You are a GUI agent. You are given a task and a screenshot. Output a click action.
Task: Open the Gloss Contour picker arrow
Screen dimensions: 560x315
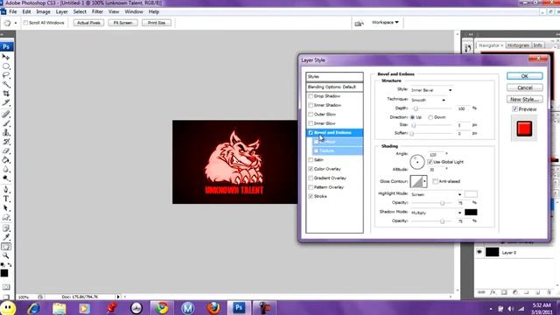[424, 181]
